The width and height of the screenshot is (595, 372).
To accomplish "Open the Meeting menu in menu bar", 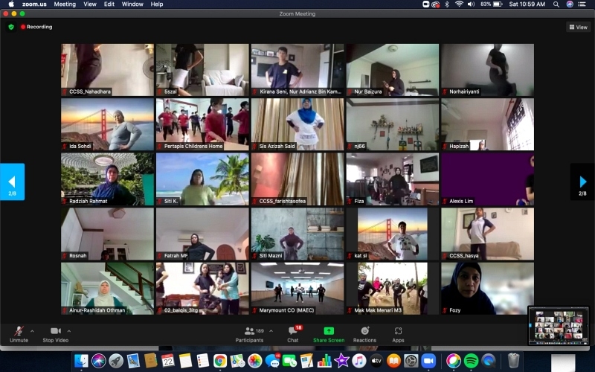I will click(65, 4).
